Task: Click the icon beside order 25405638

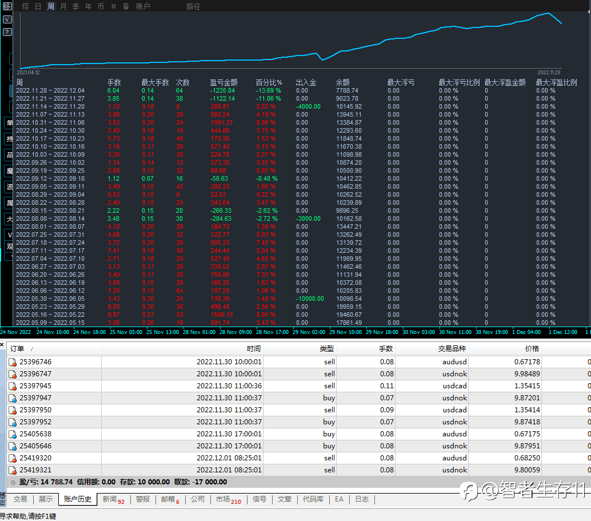Action: [x=13, y=434]
